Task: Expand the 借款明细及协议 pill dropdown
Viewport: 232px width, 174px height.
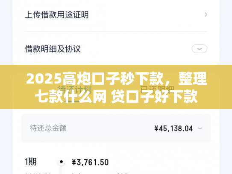Action: coord(199,49)
